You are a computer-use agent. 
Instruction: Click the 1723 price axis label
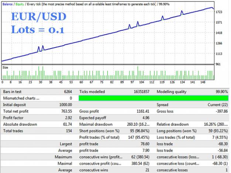(219, 12)
